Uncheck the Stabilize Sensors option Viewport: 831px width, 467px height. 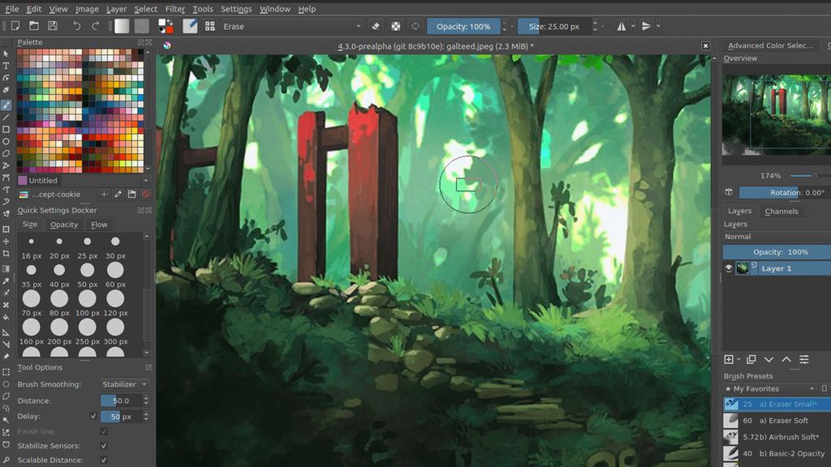pos(102,445)
